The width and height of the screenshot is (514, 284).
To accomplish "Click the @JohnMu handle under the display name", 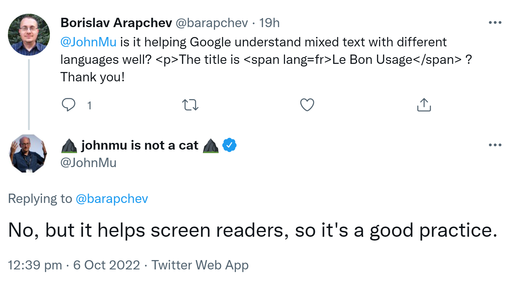I will tap(88, 163).
